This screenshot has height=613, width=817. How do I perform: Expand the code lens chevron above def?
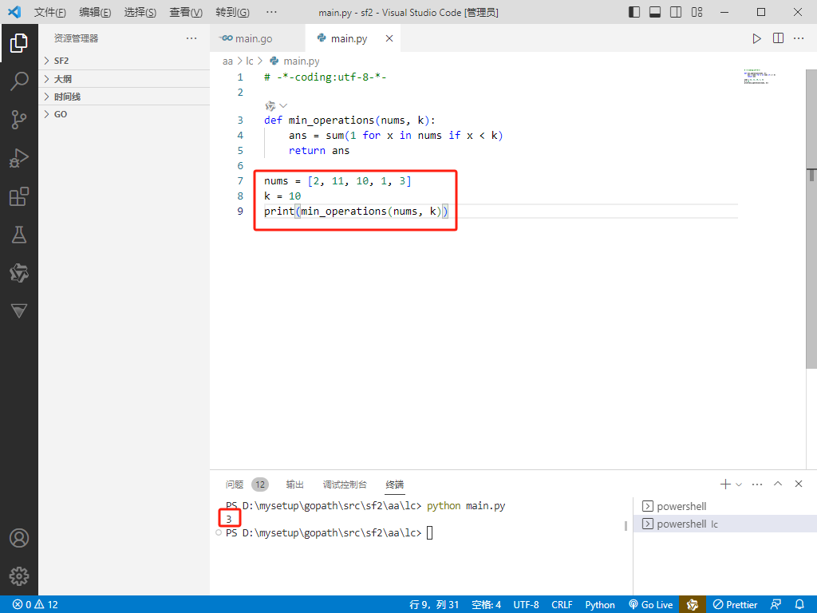(283, 106)
